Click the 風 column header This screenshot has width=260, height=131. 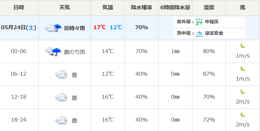[242, 8]
